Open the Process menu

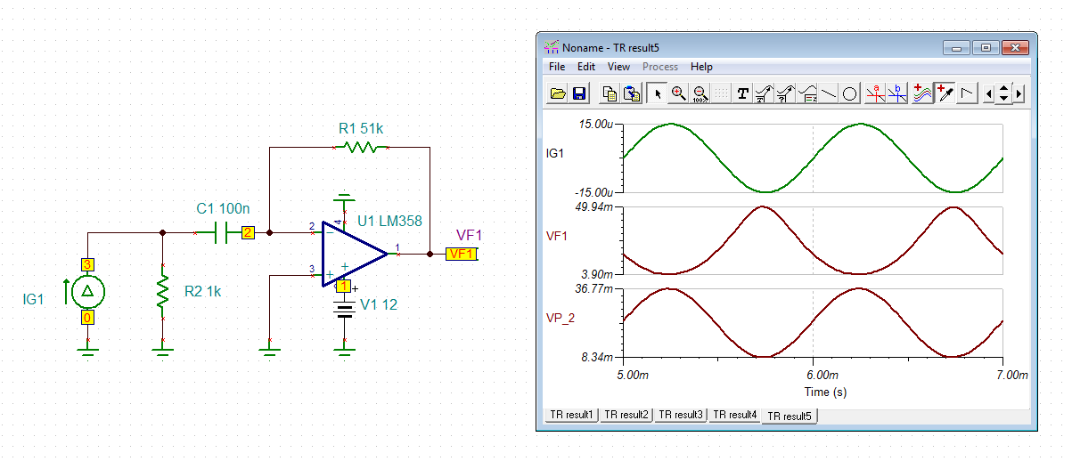click(660, 67)
